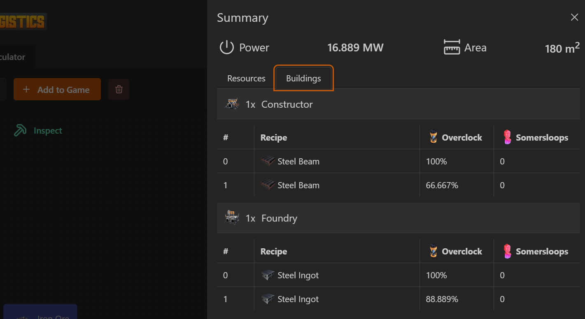Close the Summary panel
Image resolution: width=585 pixels, height=319 pixels.
click(x=574, y=17)
